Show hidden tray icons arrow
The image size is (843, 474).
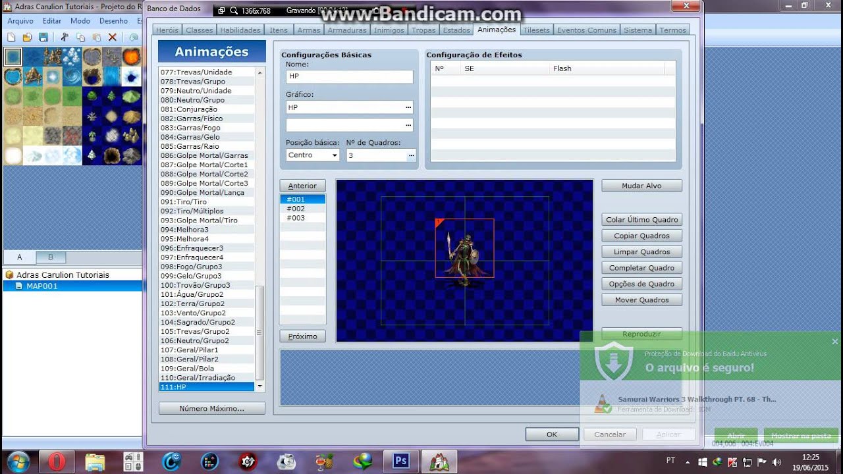pos(688,461)
